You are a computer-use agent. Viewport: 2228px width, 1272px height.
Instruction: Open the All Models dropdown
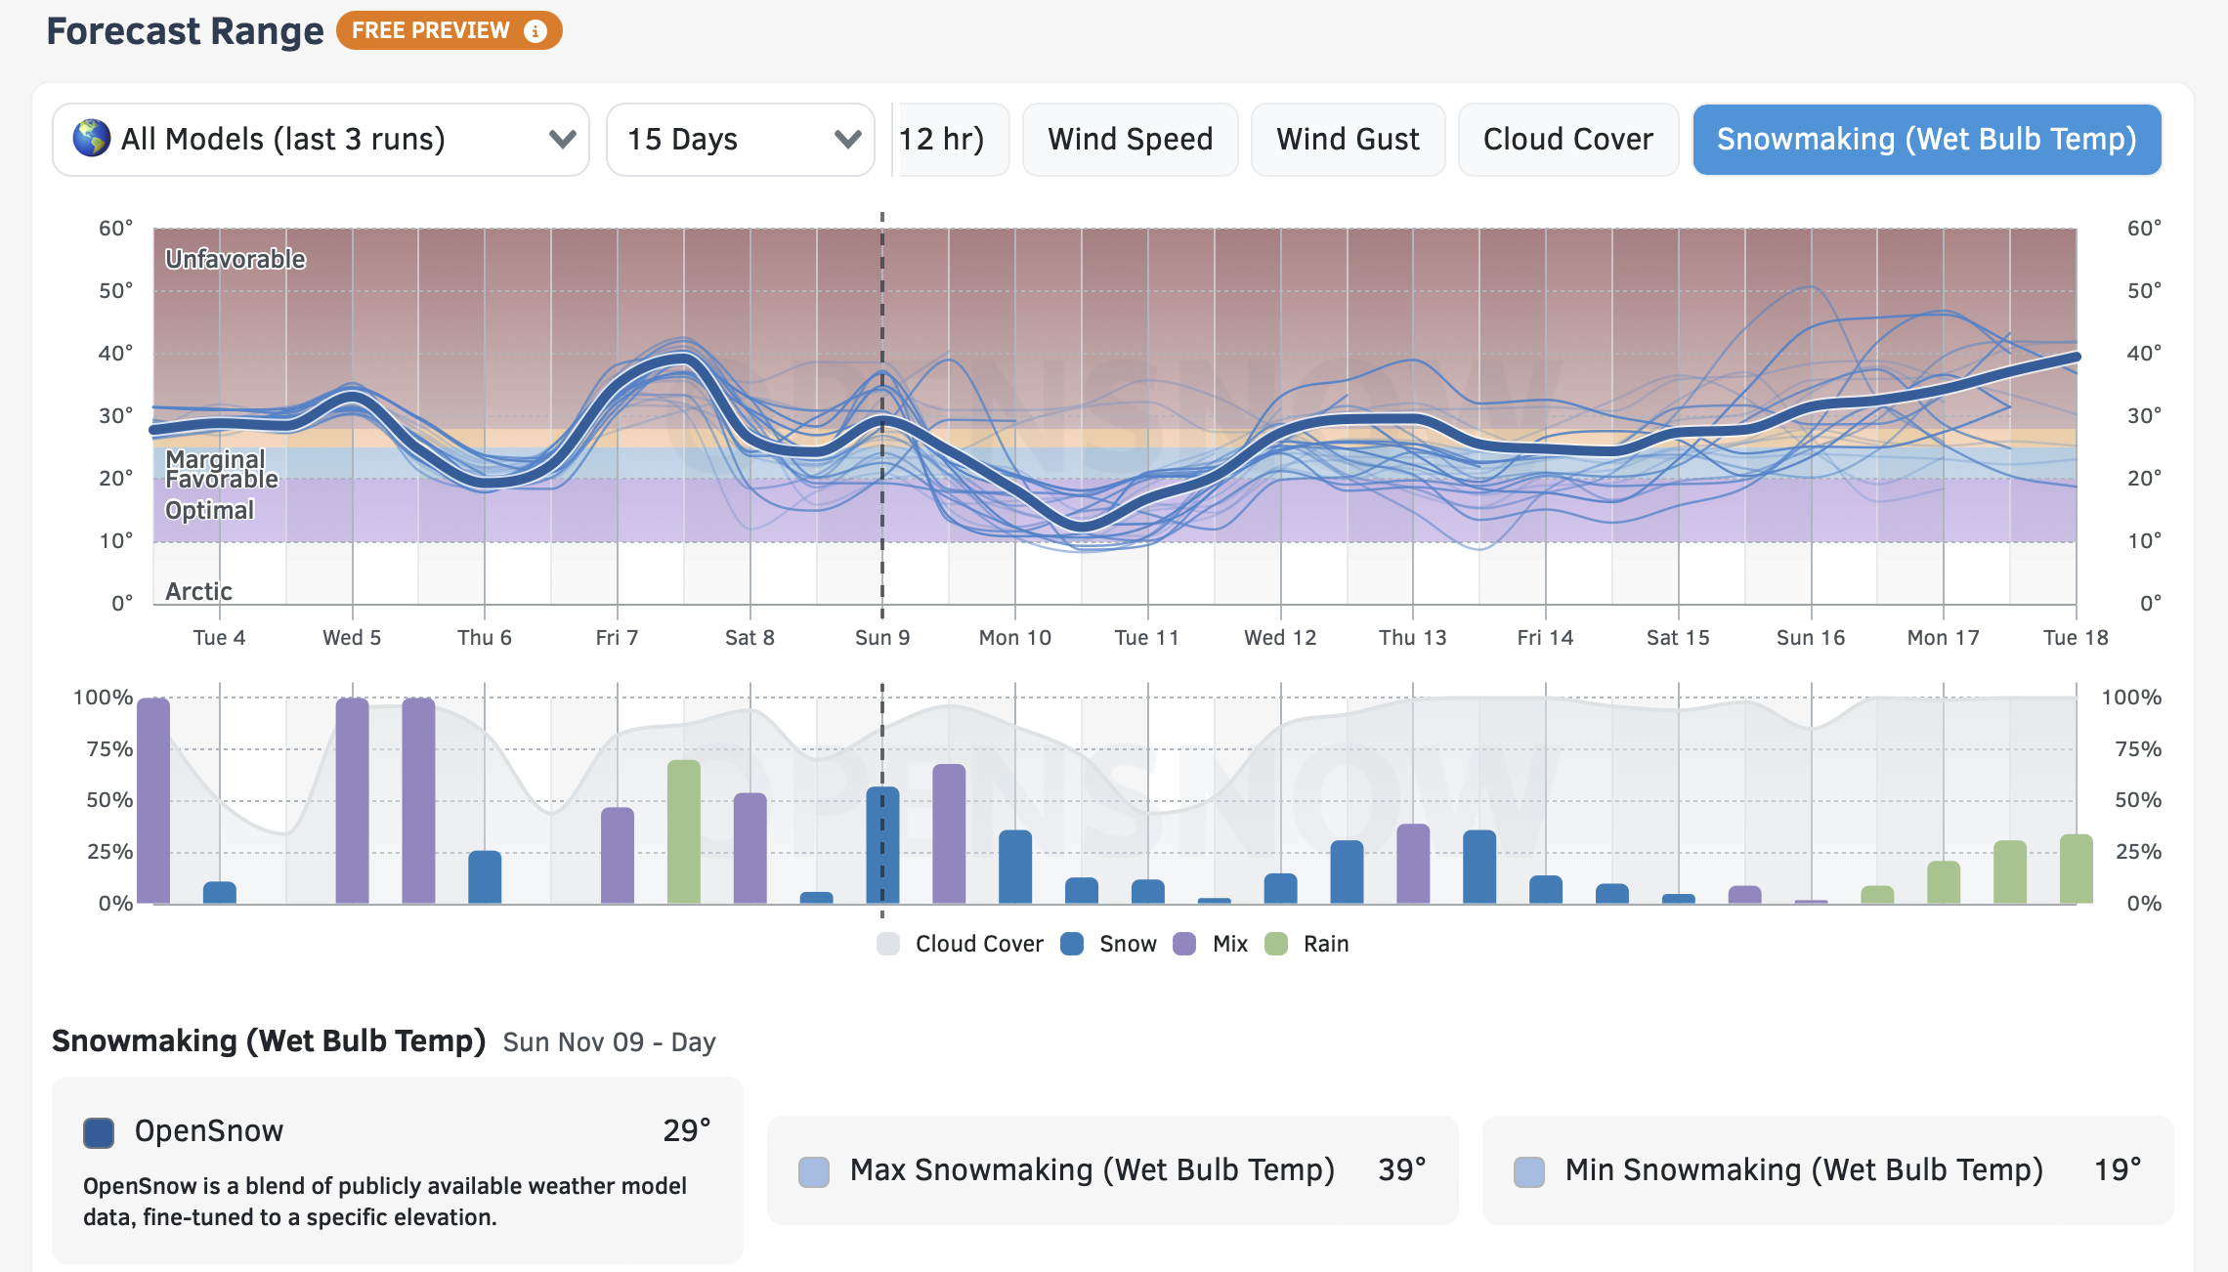click(321, 140)
